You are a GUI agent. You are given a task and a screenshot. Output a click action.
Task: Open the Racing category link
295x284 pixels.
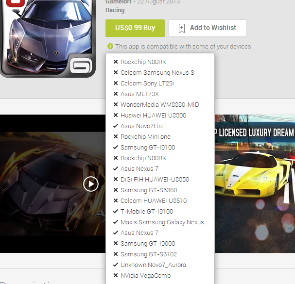pyautogui.click(x=115, y=10)
